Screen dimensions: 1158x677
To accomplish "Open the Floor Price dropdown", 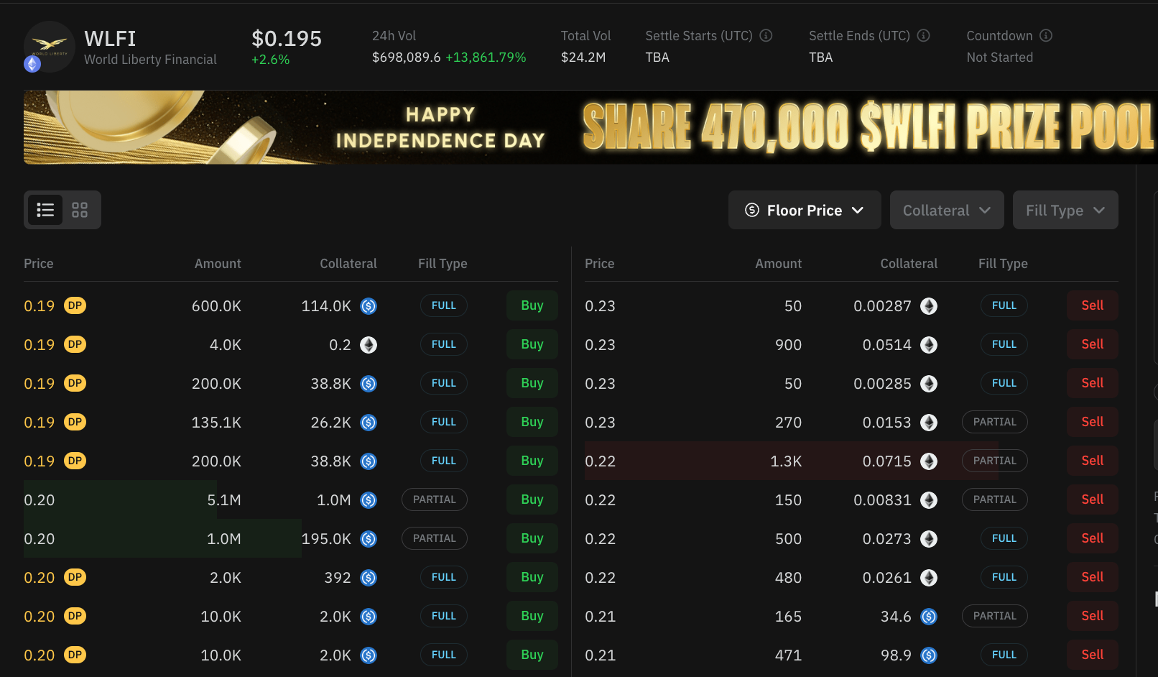I will [805, 210].
